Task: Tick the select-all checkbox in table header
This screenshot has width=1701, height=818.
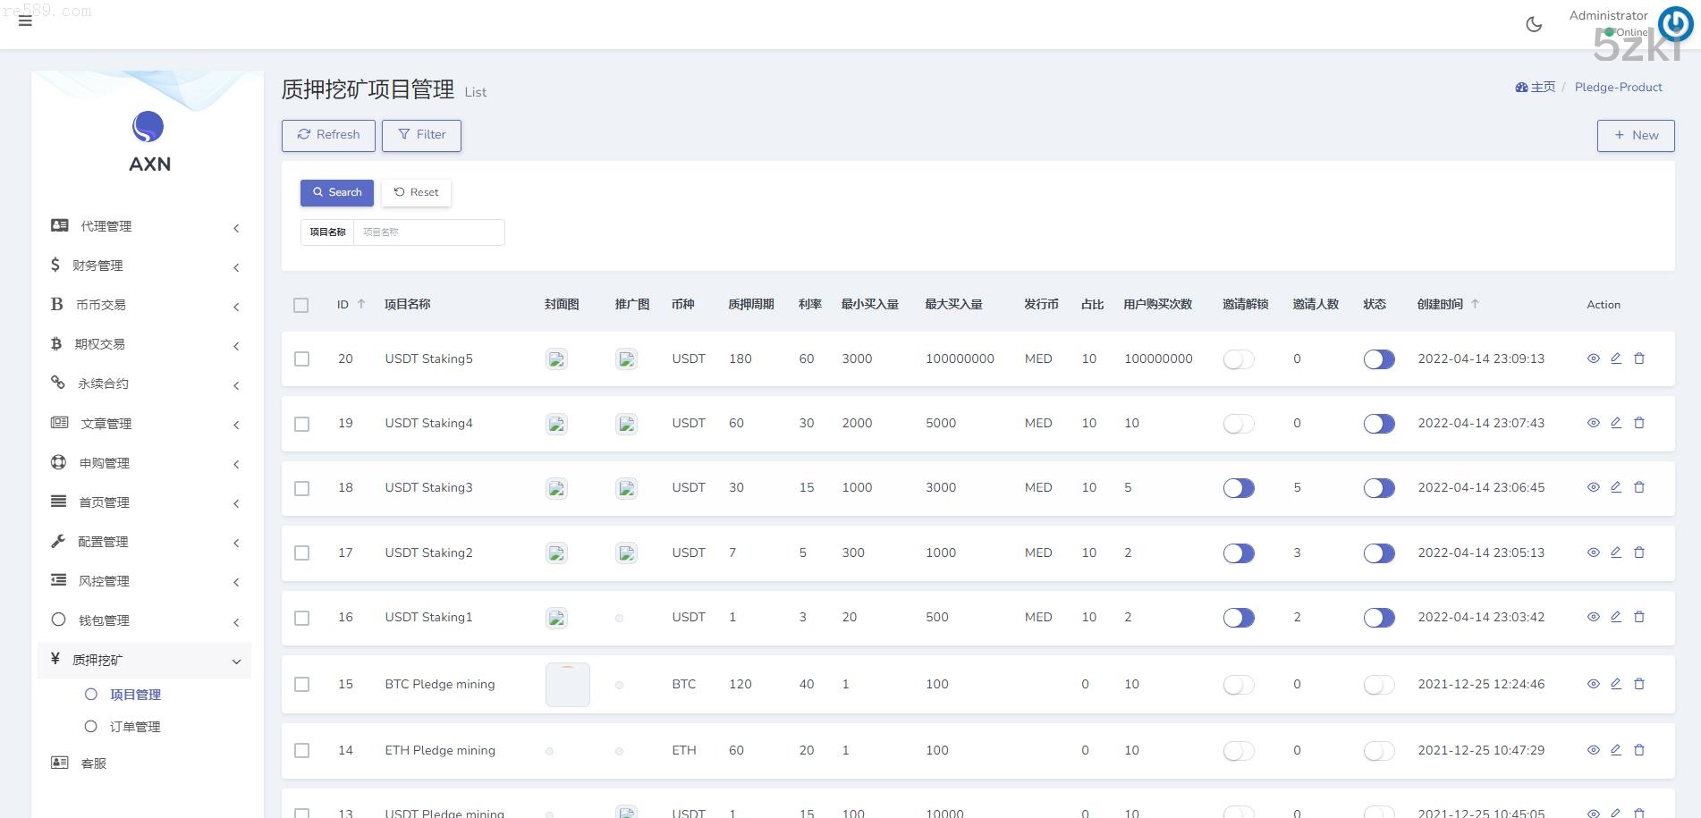Action: 301,305
